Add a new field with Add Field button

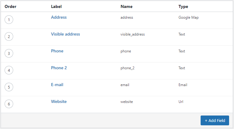pyautogui.click(x=215, y=120)
